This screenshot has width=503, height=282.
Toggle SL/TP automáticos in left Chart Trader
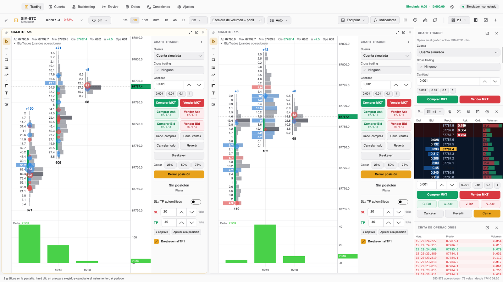coord(196,202)
